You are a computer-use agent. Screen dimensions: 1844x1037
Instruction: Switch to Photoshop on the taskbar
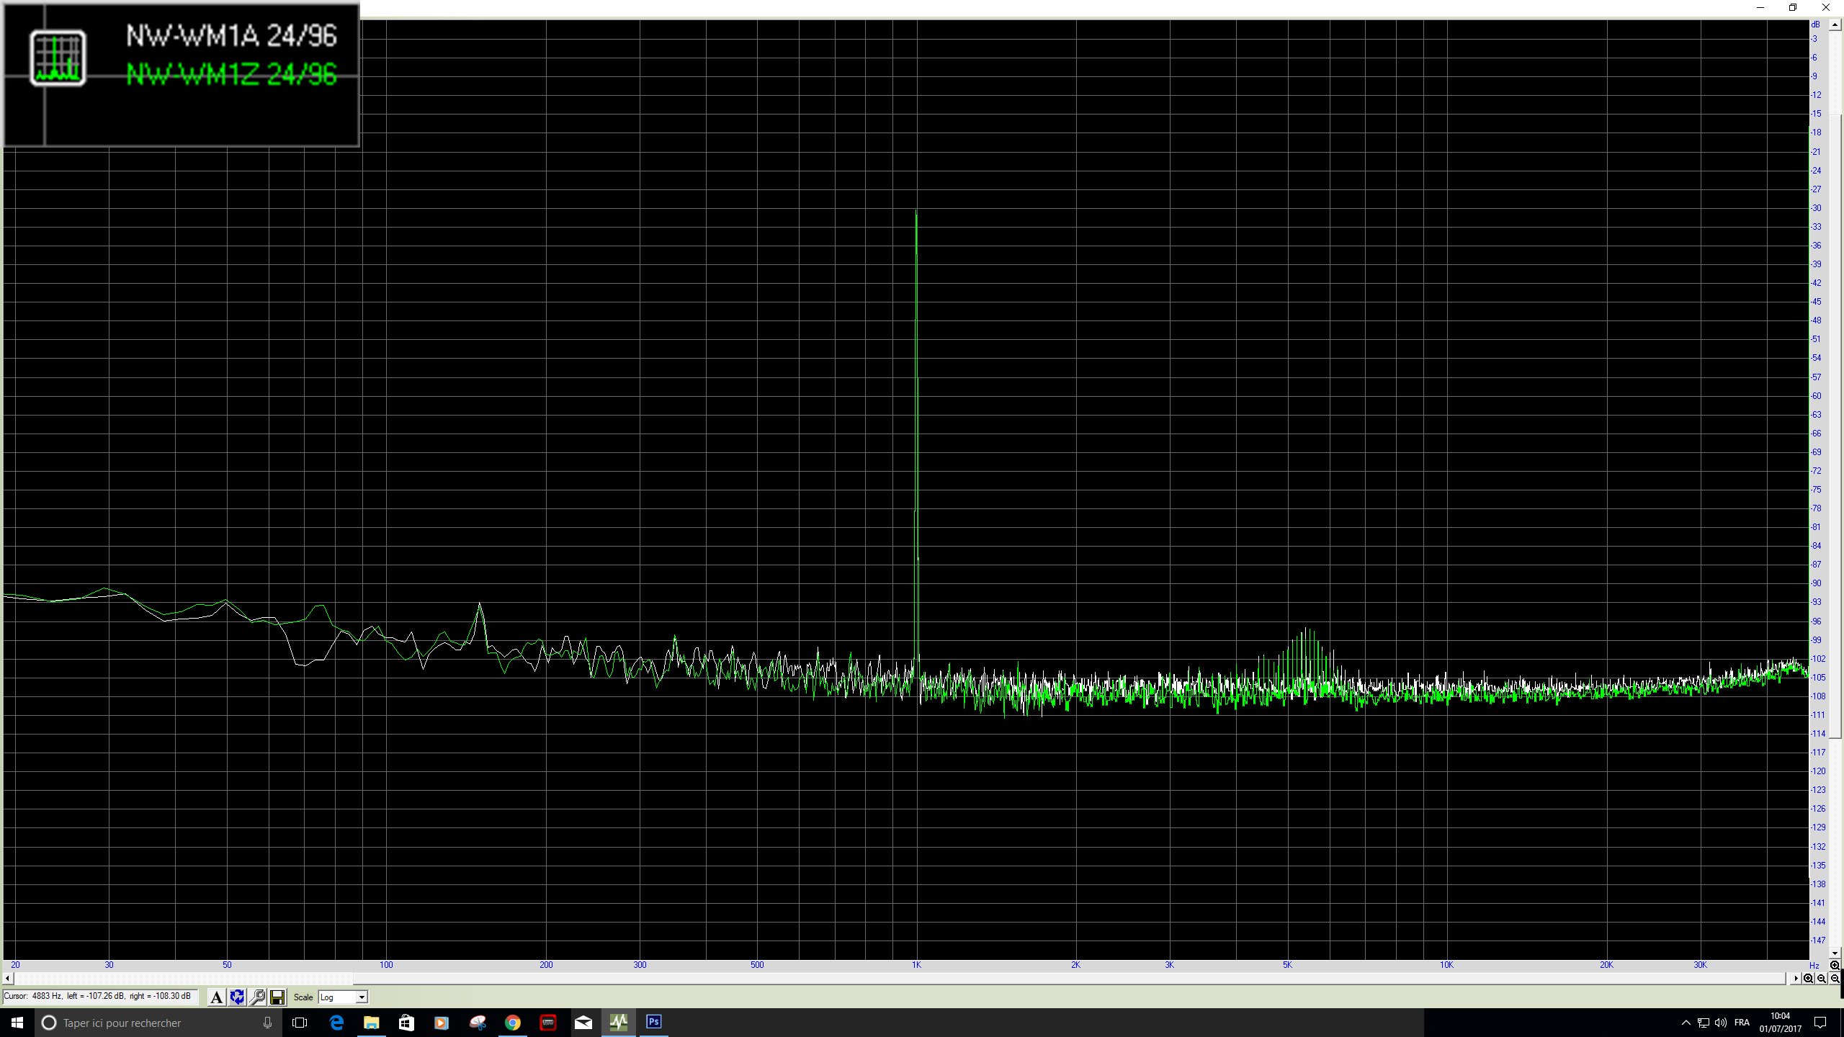[x=654, y=1023]
